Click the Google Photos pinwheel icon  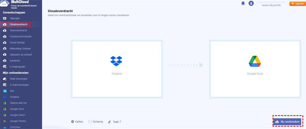coord(5,121)
